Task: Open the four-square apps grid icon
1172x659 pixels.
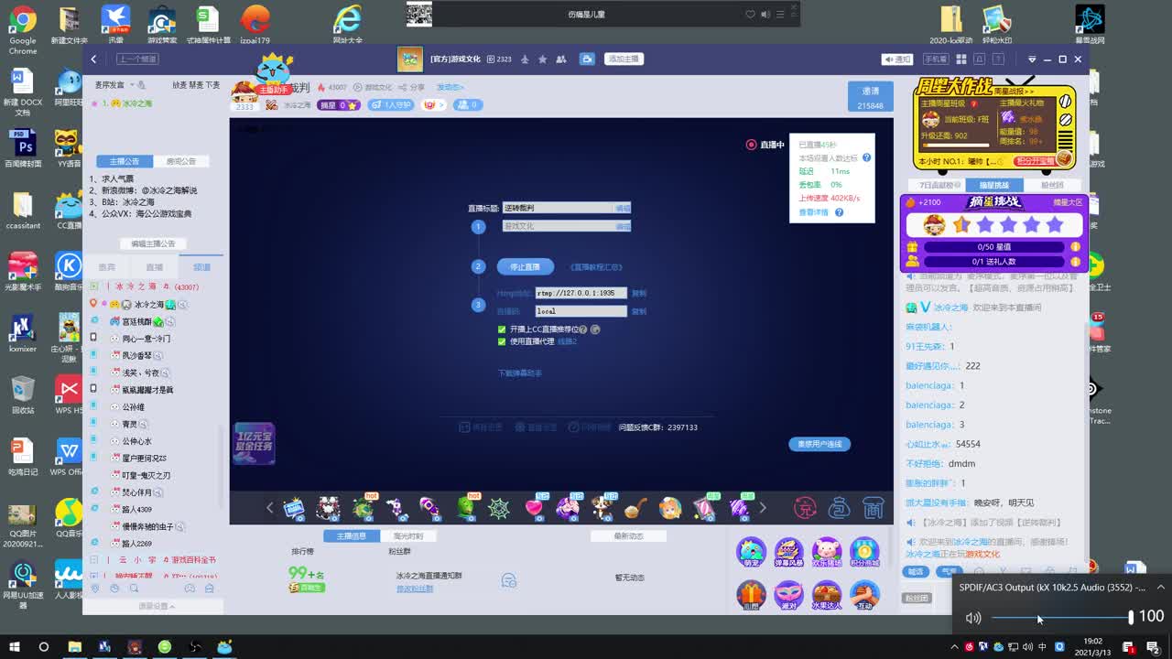Action: (x=961, y=59)
